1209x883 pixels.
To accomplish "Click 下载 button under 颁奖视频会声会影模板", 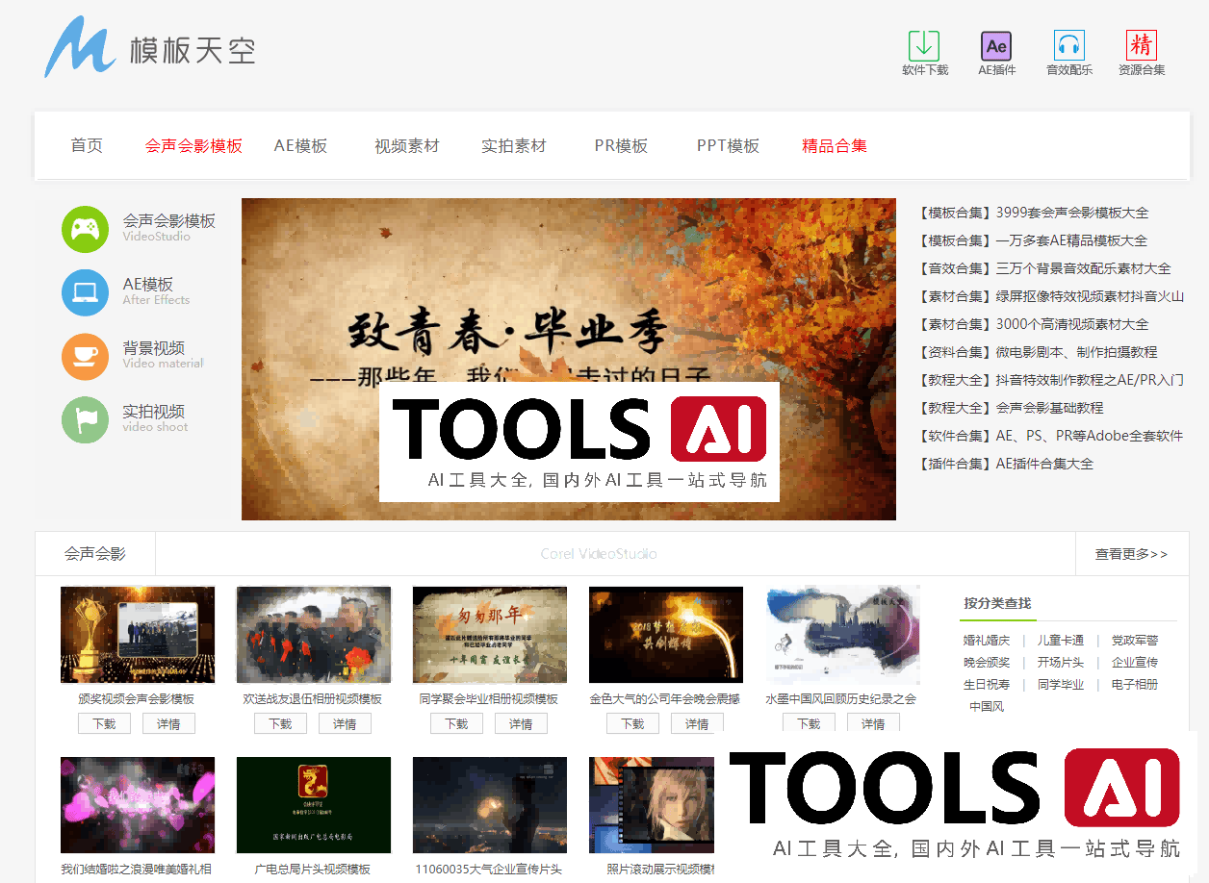I will (x=104, y=723).
